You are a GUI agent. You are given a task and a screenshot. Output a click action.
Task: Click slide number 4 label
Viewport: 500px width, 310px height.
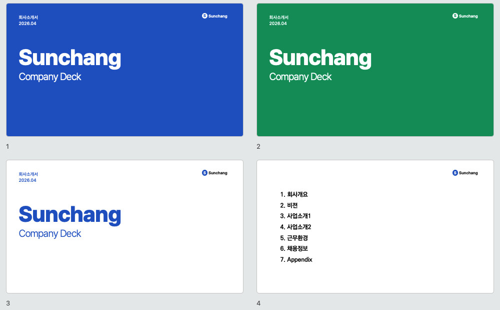[x=258, y=303]
